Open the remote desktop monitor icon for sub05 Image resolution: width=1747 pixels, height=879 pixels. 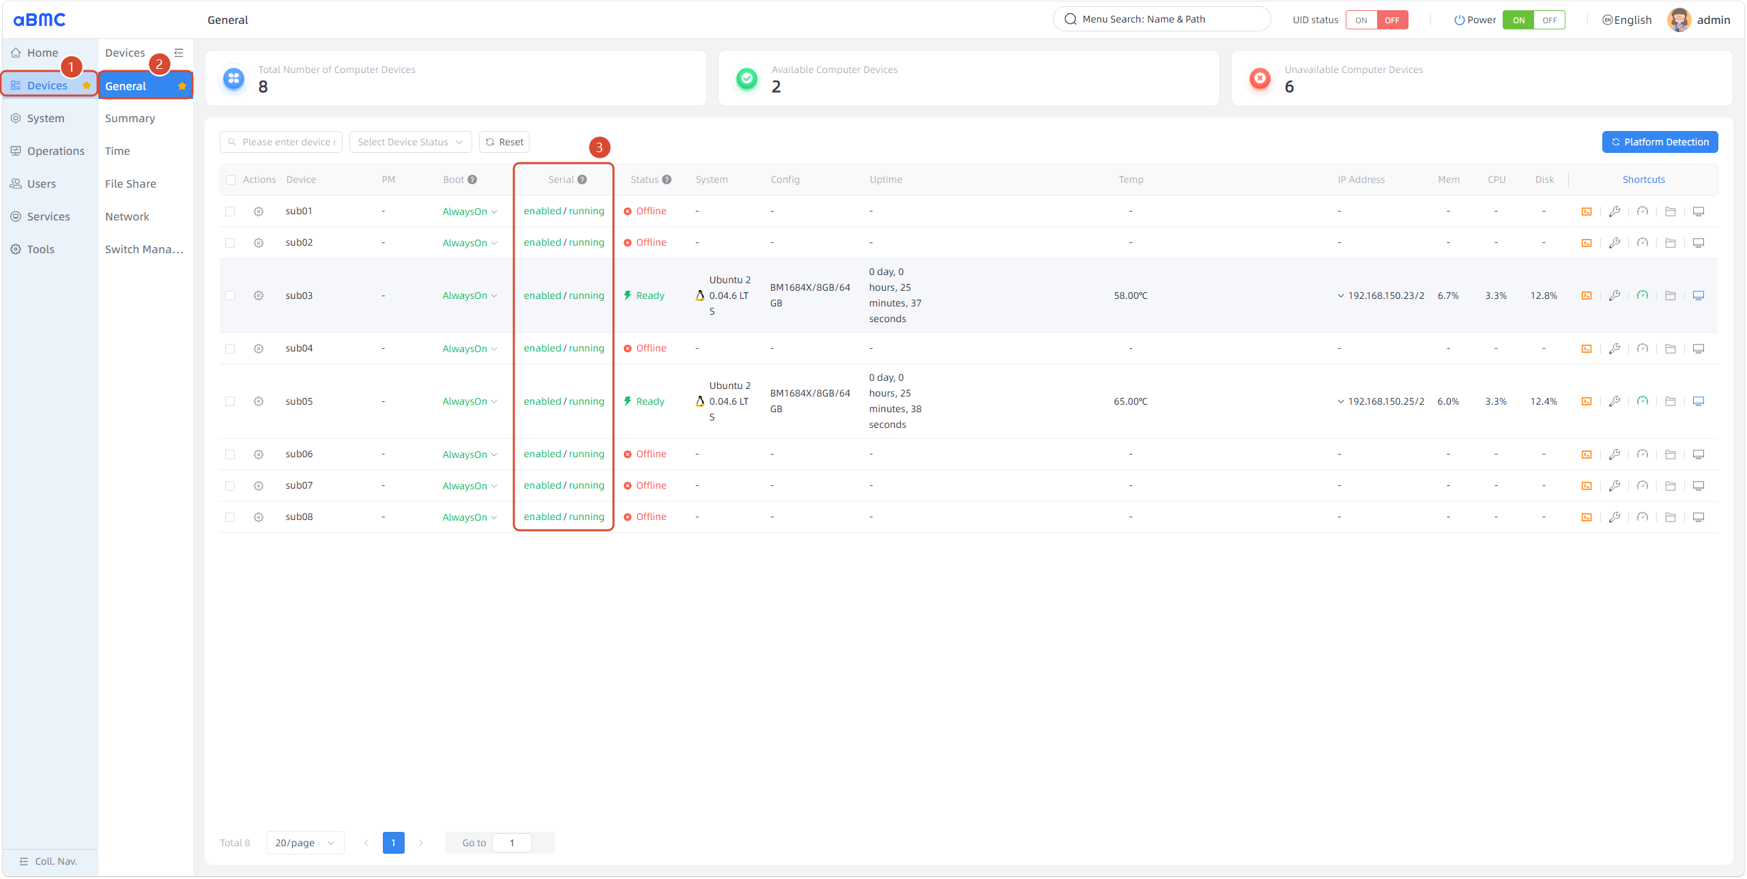[1699, 401]
